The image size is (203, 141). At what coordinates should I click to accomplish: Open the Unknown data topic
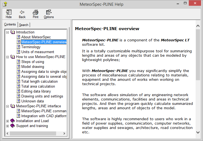(x=32, y=101)
